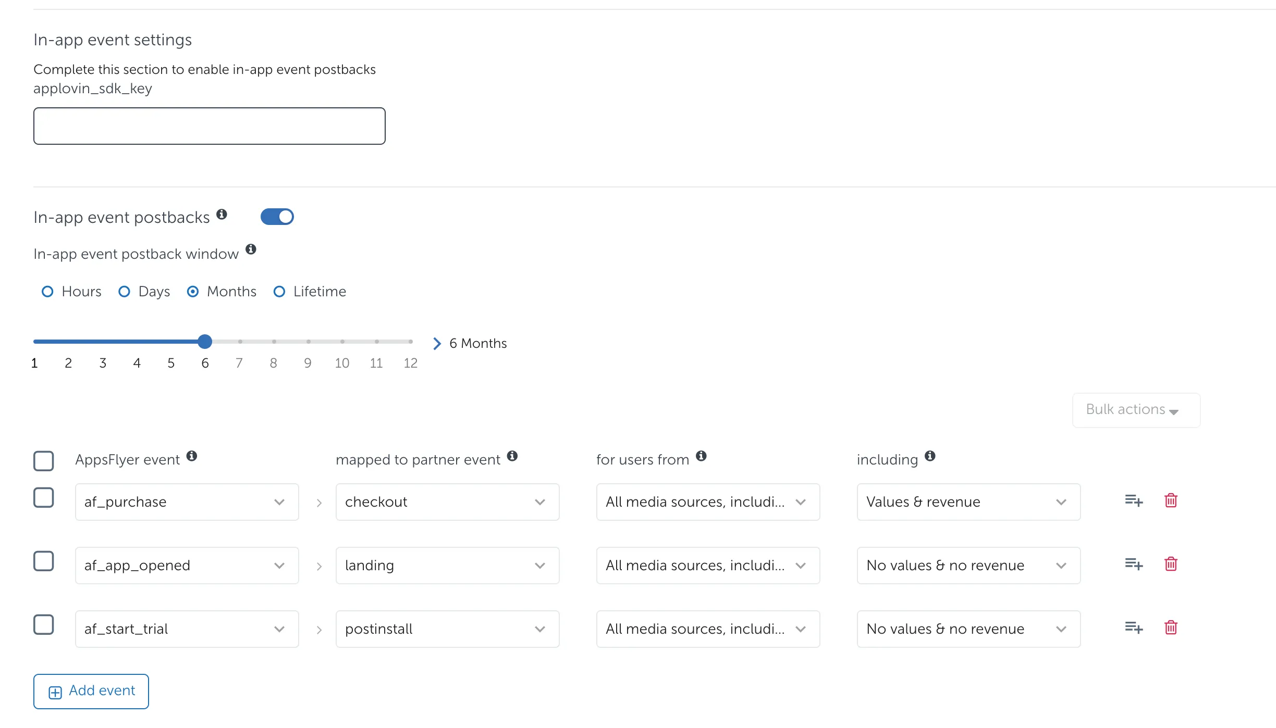Open the af_app_opened event dropdown
The width and height of the screenshot is (1276, 728).
pyautogui.click(x=187, y=566)
